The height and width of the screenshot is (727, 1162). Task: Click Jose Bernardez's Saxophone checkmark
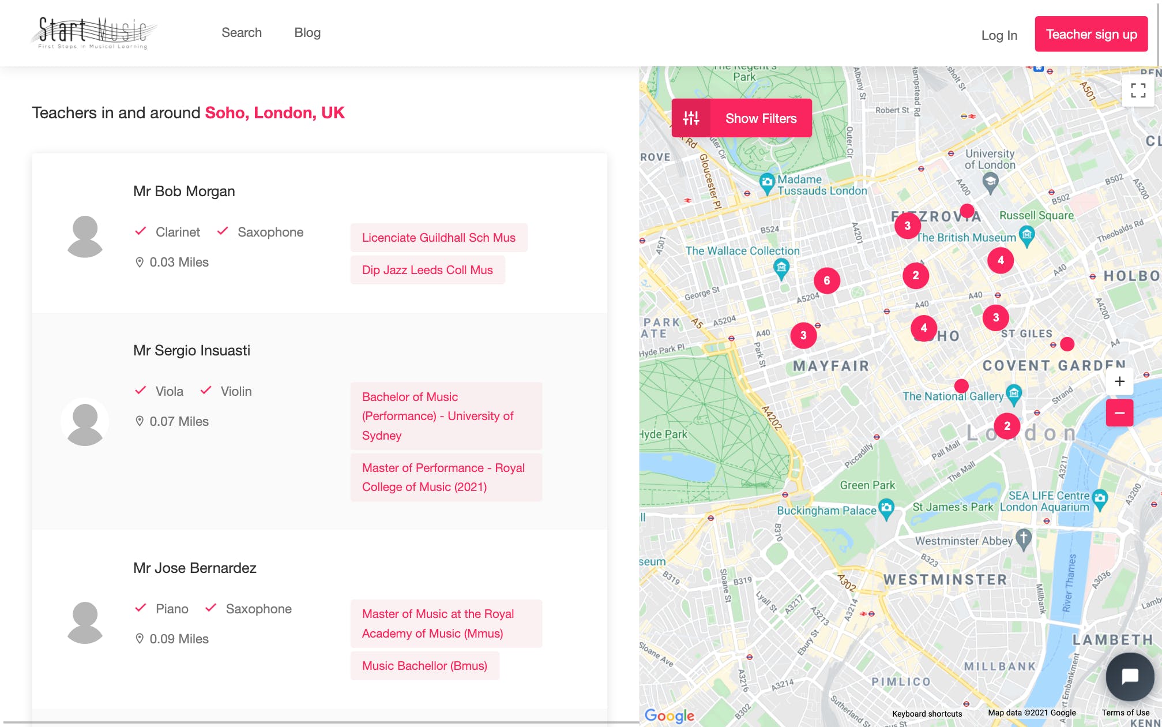(x=211, y=608)
